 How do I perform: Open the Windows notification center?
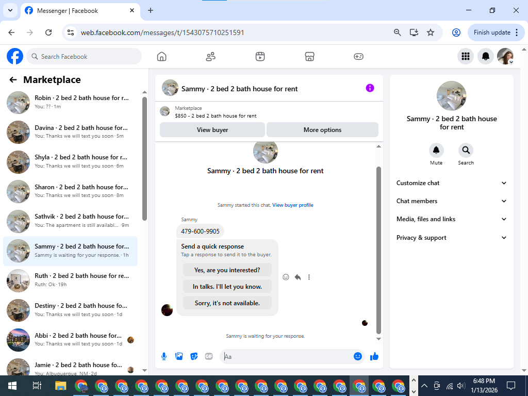tap(511, 386)
